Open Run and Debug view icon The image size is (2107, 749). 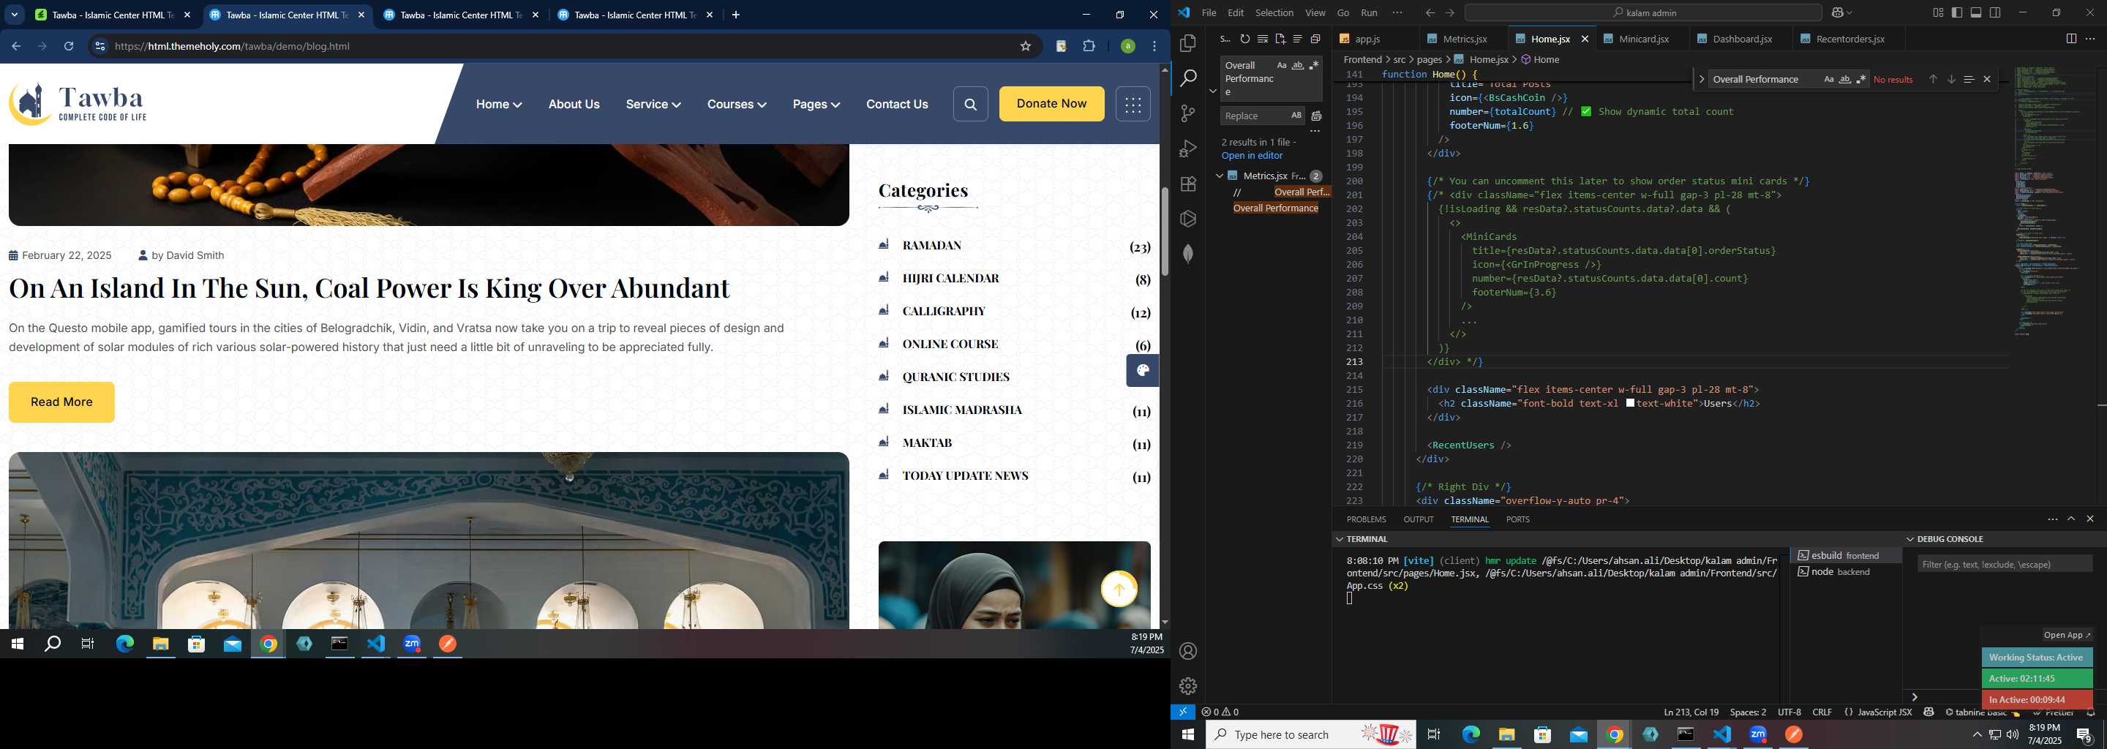tap(1187, 148)
